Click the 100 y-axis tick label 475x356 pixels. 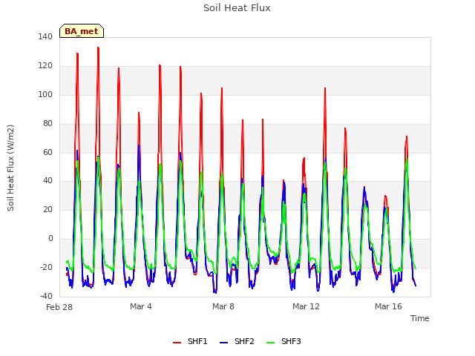coord(45,94)
